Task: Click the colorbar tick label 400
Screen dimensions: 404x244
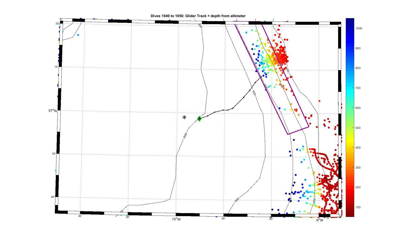Action: pos(358,148)
